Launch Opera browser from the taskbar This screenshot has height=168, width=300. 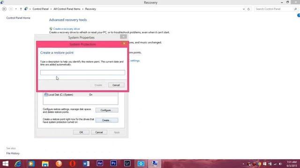point(73,164)
